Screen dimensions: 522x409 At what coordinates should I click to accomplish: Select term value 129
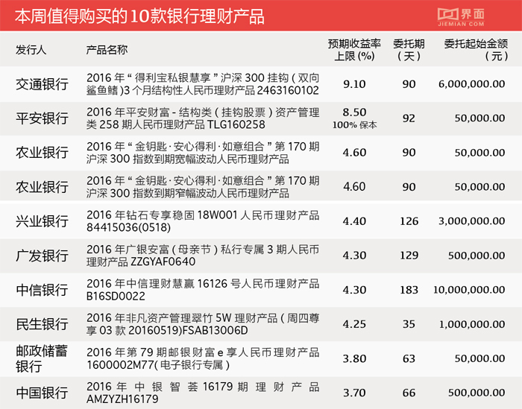pos(409,256)
